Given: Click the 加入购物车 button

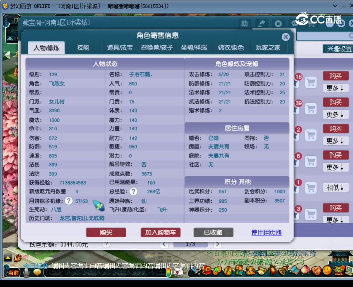Looking at the screenshot, I should pos(161,232).
